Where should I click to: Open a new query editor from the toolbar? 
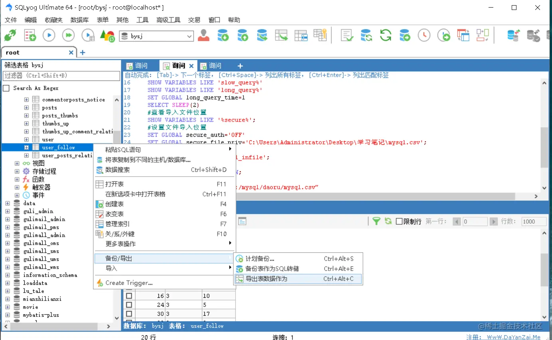point(30,35)
